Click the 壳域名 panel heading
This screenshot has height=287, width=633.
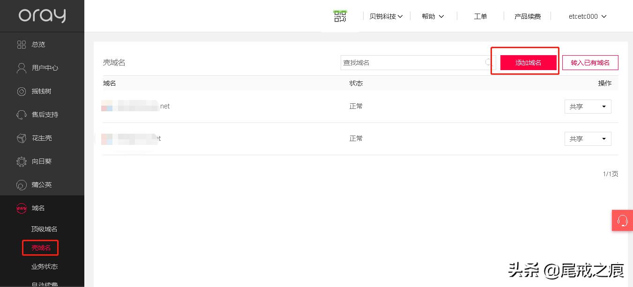(114, 63)
